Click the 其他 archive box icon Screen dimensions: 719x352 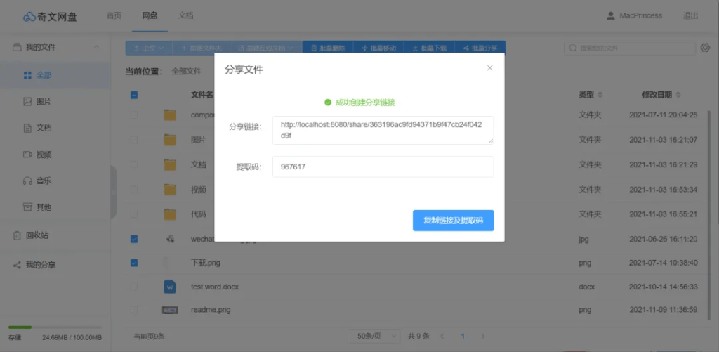[x=27, y=207]
